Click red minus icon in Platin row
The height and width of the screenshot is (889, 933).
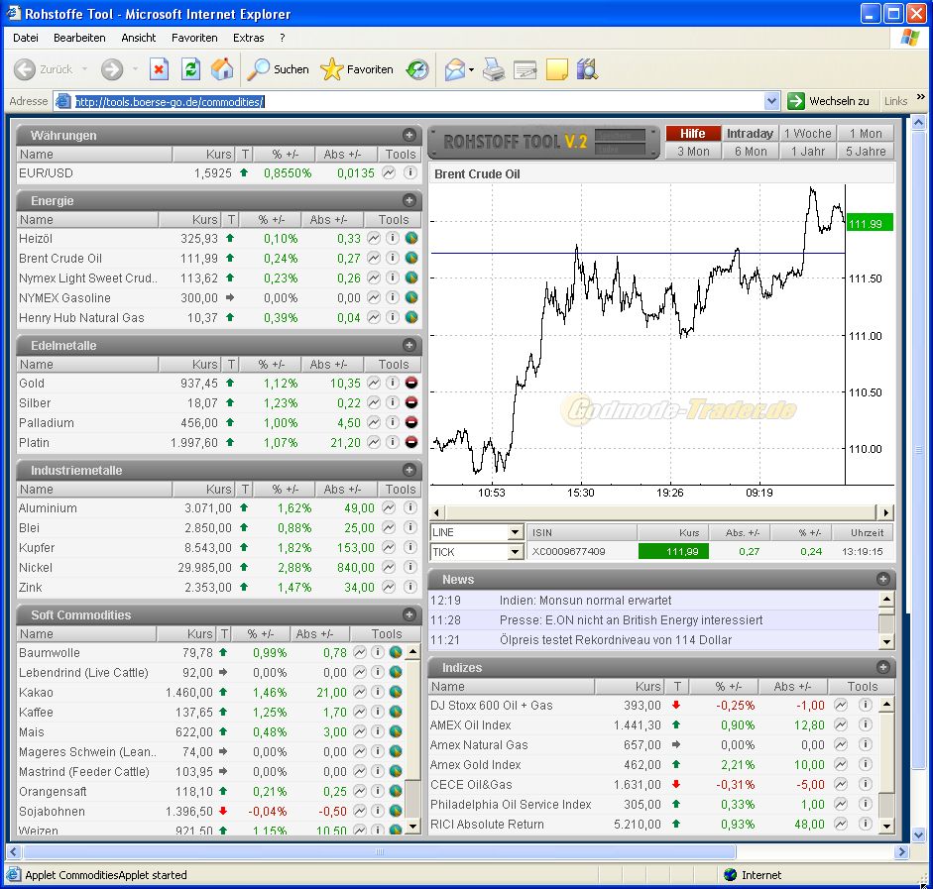pyautogui.click(x=411, y=442)
